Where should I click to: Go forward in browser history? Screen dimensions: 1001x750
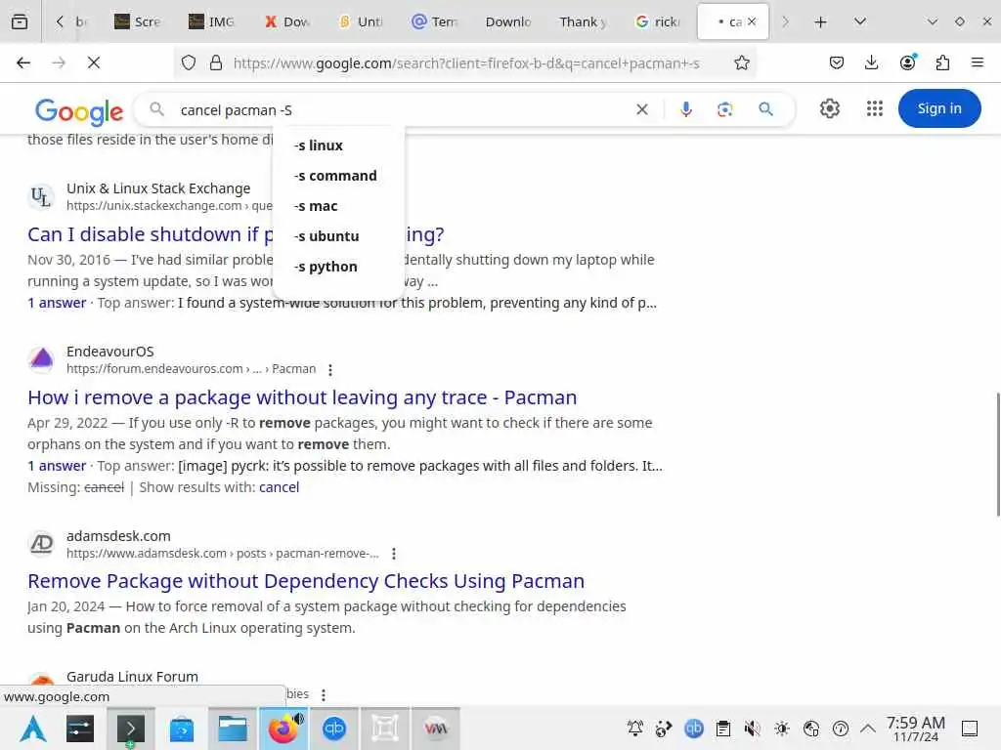tap(59, 62)
